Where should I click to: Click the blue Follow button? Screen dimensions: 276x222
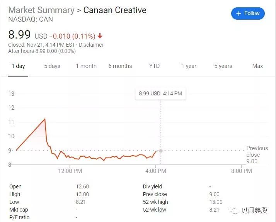(x=248, y=14)
